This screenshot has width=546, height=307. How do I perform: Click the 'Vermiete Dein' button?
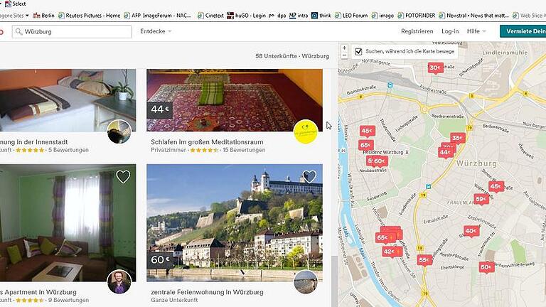(x=523, y=31)
